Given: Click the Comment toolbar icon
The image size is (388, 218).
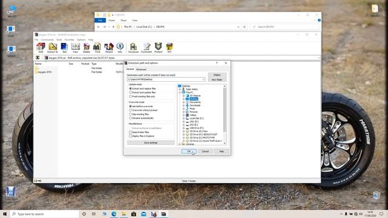Looking at the screenshot, I should (x=146, y=47).
